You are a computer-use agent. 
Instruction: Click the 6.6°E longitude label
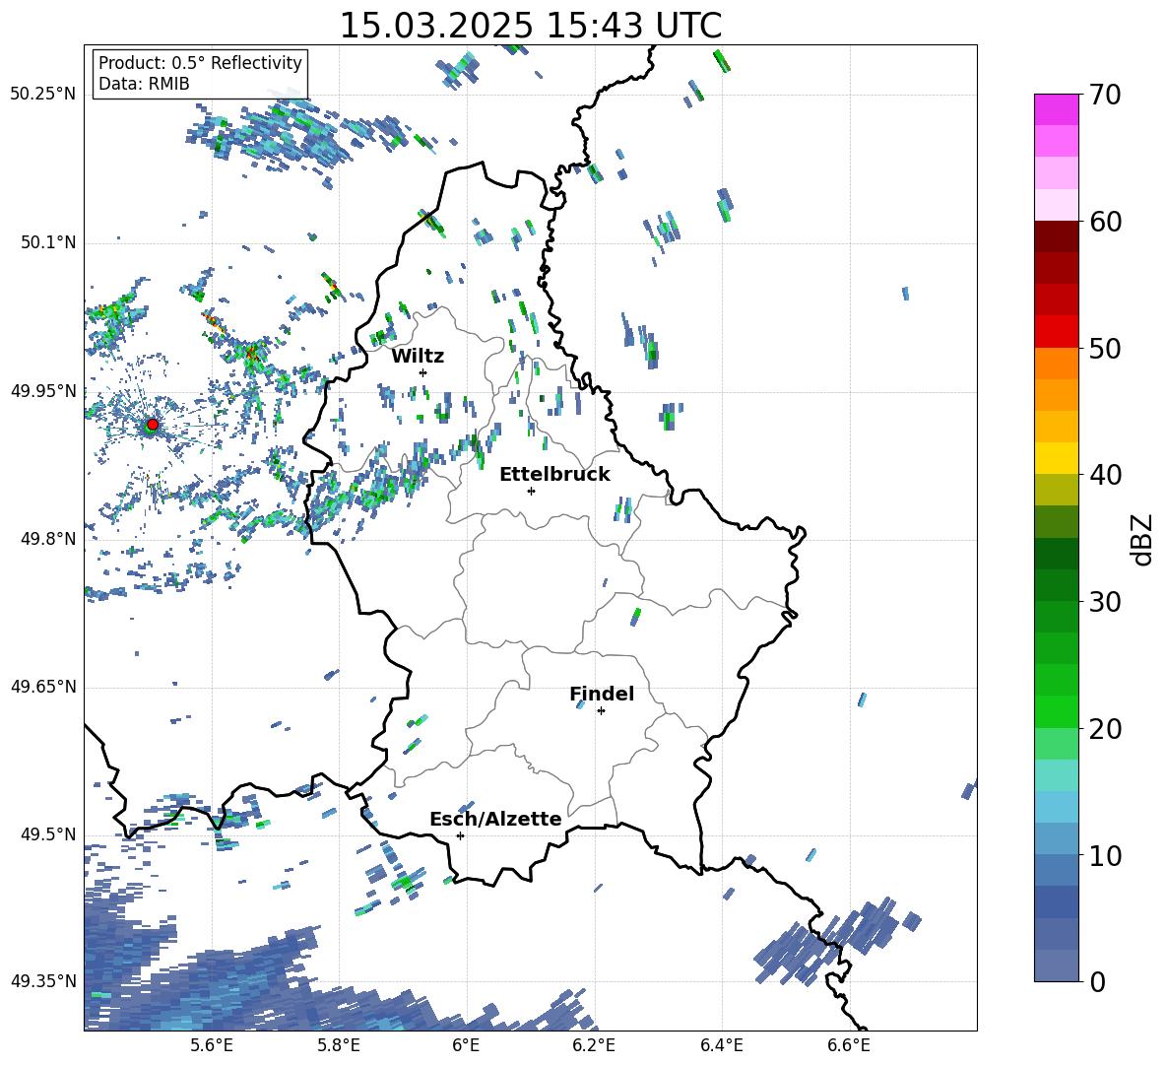click(849, 1045)
